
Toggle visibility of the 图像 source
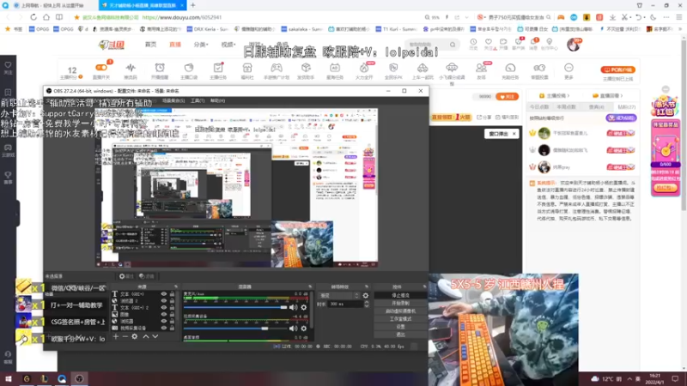[164, 314]
